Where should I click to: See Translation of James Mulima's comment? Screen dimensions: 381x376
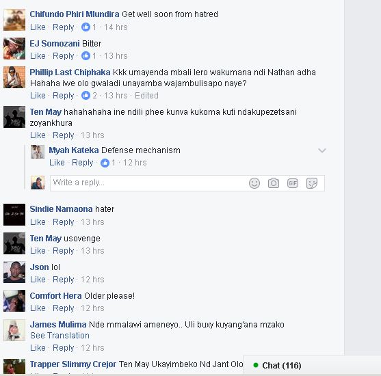[60, 336]
